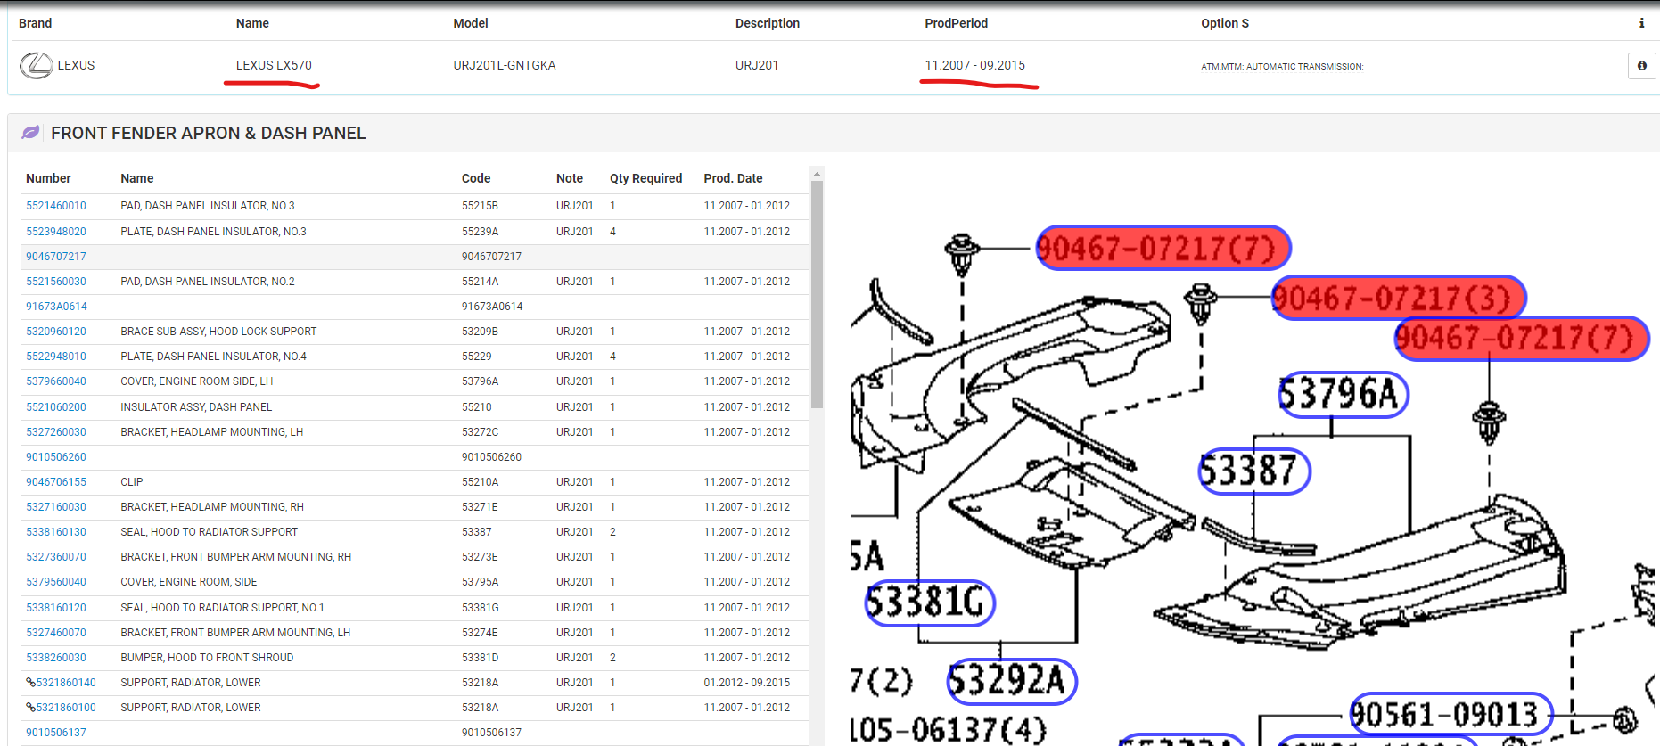Open part number 5327160030

tap(56, 507)
